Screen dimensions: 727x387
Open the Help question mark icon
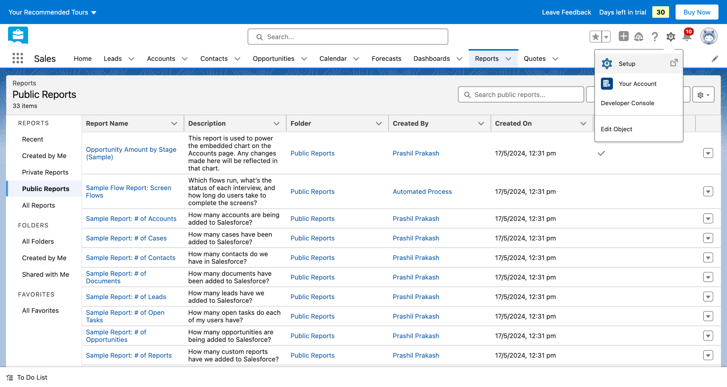[x=655, y=37]
